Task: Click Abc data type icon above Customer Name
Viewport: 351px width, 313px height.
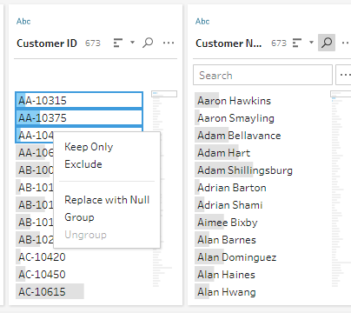Action: [202, 22]
